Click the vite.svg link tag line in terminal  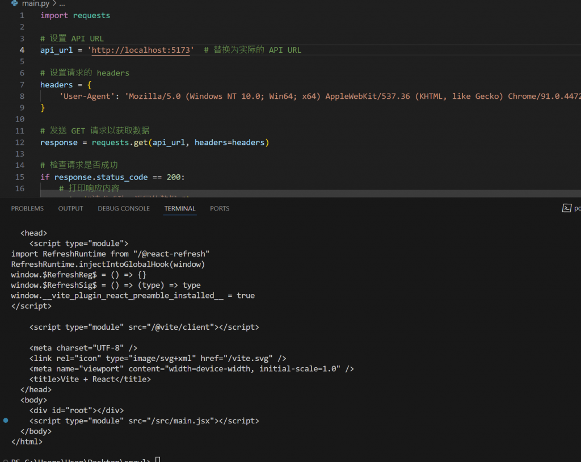(x=158, y=359)
